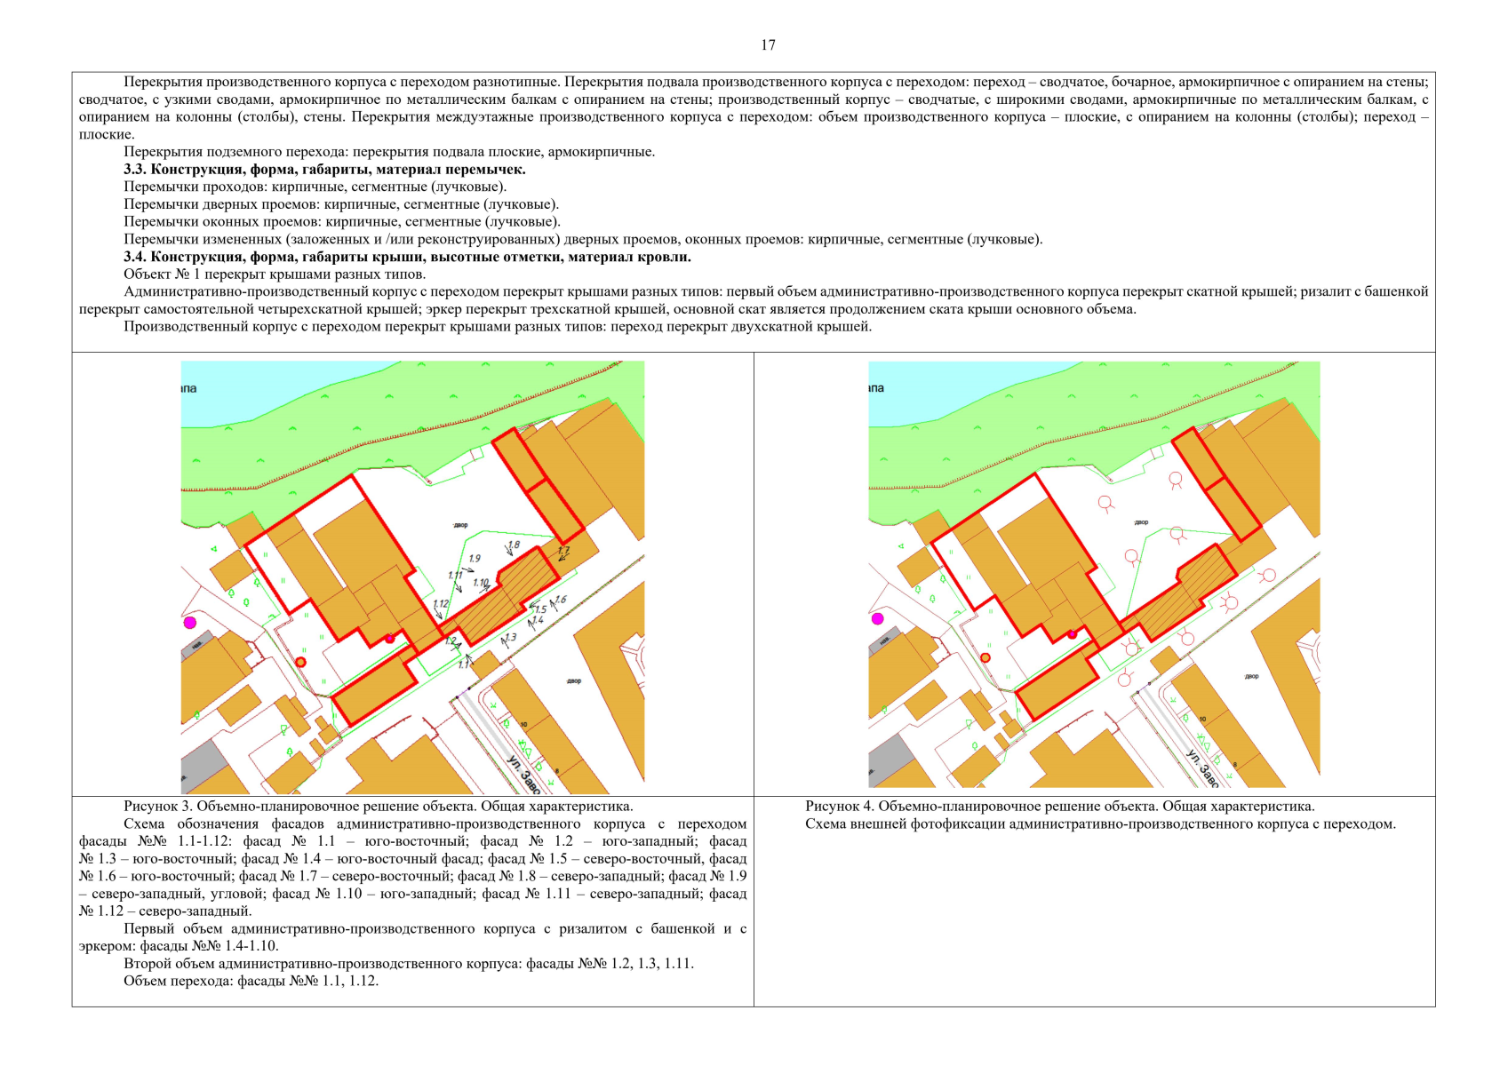Select the heading 3.3 about перемычек
This screenshot has height=1066, width=1508.
coord(325,169)
